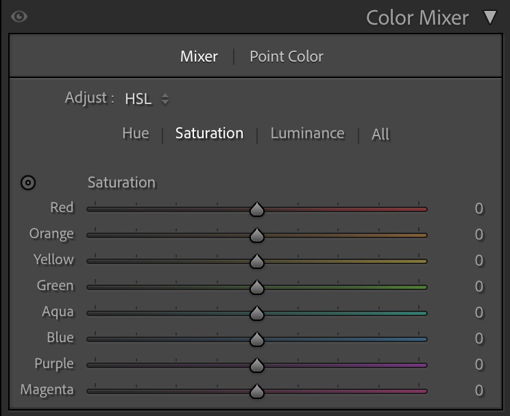Click the Aqua saturation slider handle
Screen dimensions: 510x416
coord(257,313)
